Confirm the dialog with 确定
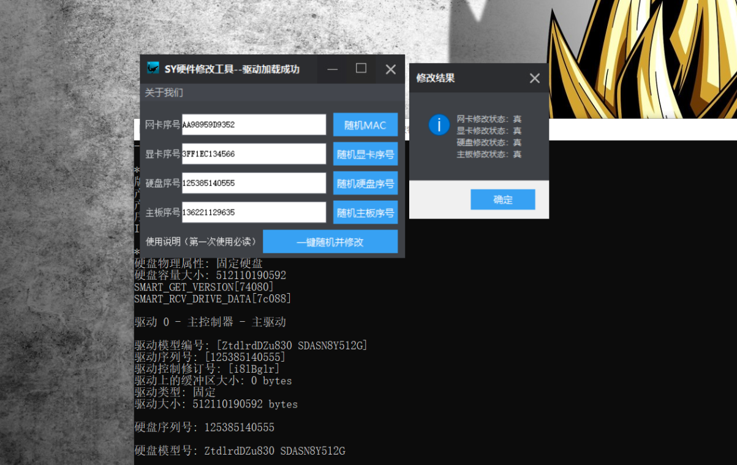Viewport: 737px width, 465px height. point(502,199)
